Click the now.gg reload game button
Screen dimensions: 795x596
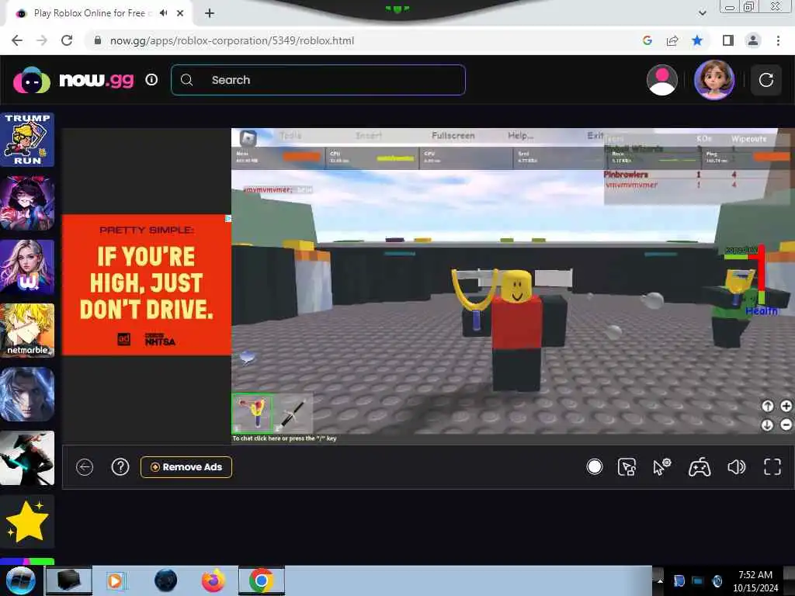coord(766,80)
